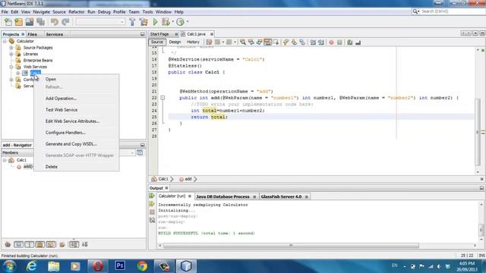
Task: Click the output horizontal scrollbar
Action: (291, 246)
